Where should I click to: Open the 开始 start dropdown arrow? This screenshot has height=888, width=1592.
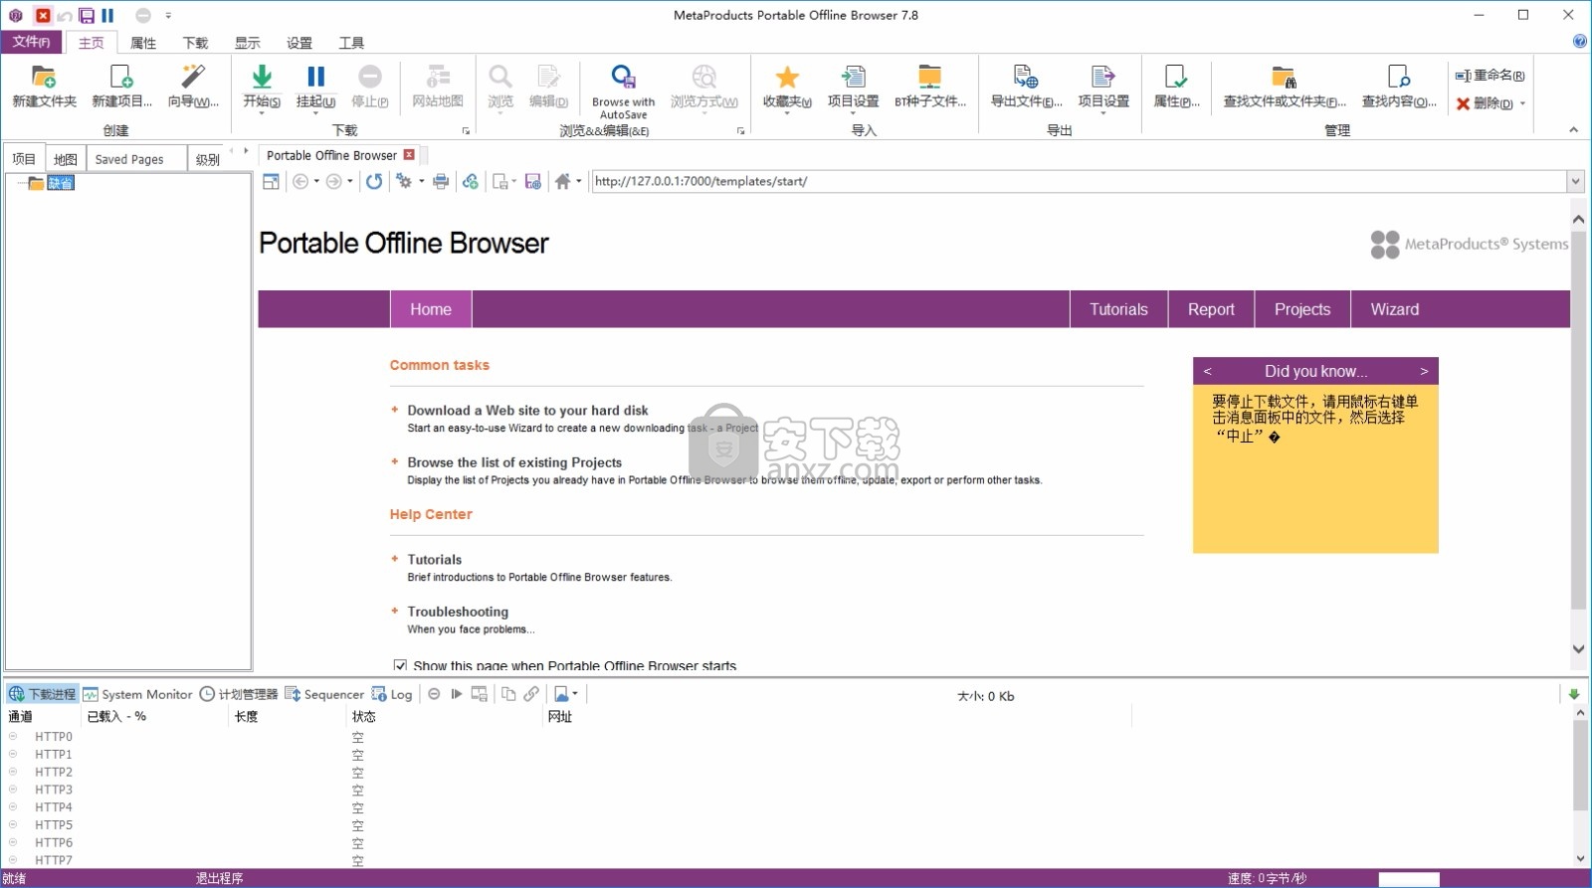262,113
